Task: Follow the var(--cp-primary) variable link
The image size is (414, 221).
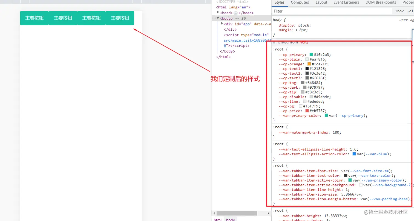Action: coord(350,116)
